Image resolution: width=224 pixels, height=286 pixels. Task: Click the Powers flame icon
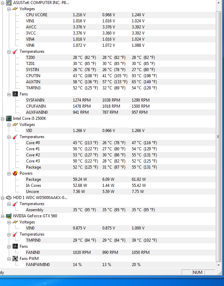(x=15, y=173)
